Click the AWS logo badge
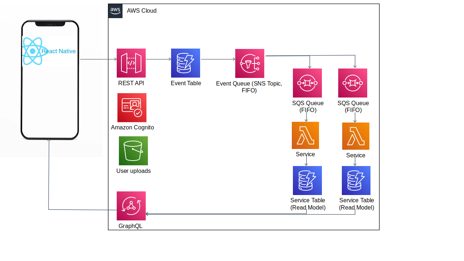 [115, 11]
